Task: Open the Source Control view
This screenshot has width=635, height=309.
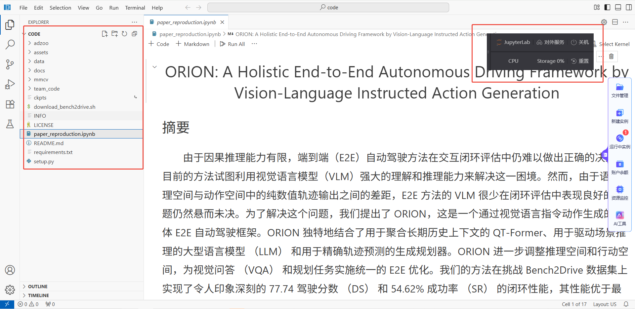Action: (10, 64)
